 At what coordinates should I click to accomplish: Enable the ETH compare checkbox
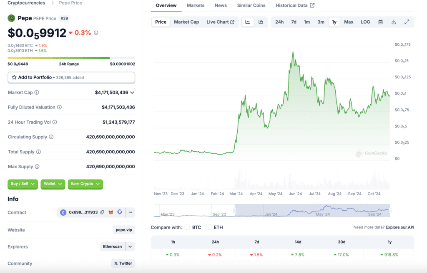pyautogui.click(x=208, y=227)
